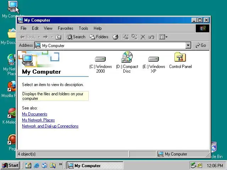This screenshot has height=170, width=227.
Task: Grab the window resize grip corner
Action: [208, 155]
